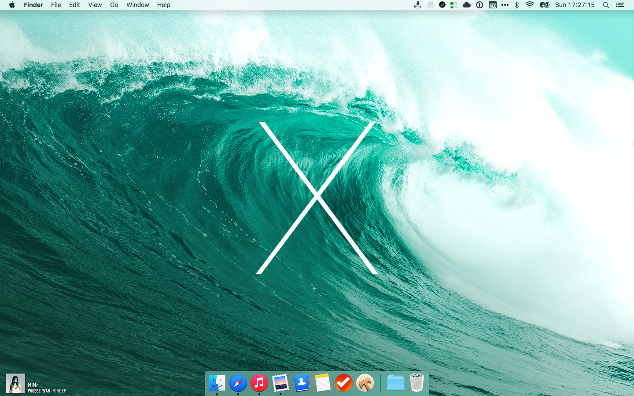The image size is (634, 396).
Task: Open Notification Center list icon
Action: pos(620,5)
